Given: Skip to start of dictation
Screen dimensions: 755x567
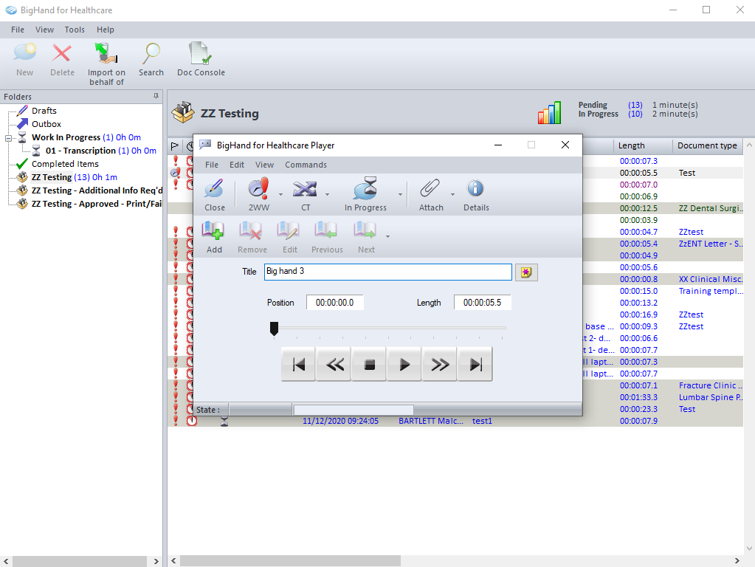Looking at the screenshot, I should [299, 364].
